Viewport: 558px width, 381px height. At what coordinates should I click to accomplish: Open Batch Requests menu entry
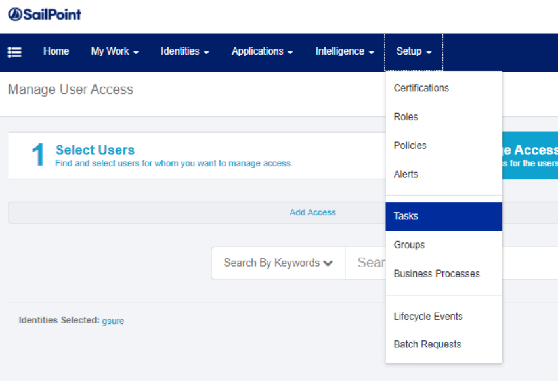coord(444,344)
